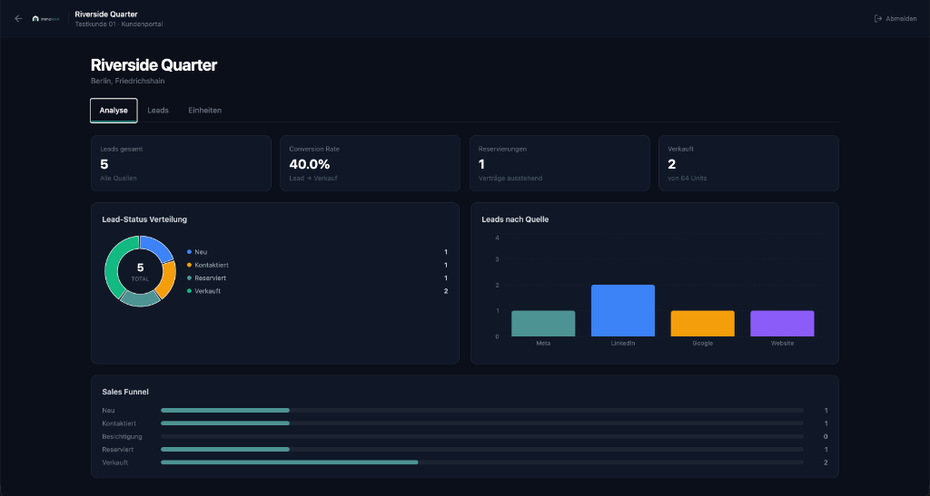930x496 pixels.
Task: Click 'LinkedIn' axis label
Action: pos(623,344)
